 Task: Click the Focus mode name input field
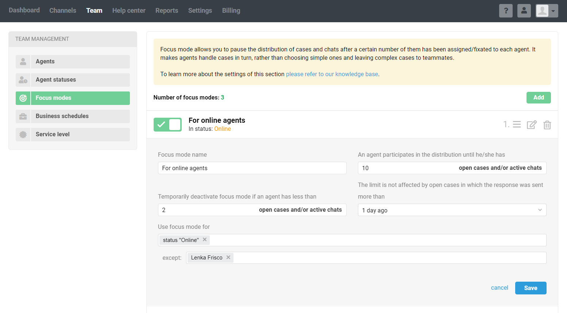pyautogui.click(x=252, y=168)
